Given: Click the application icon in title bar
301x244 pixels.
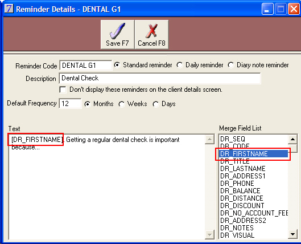Looking at the screenshot, I should (x=9, y=9).
